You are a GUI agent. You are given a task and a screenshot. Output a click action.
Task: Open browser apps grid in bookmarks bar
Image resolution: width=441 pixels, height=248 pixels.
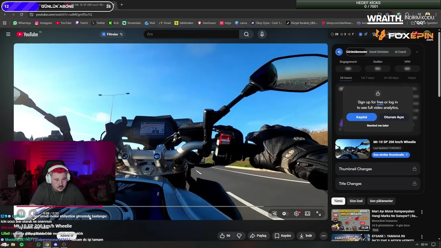click(4, 23)
